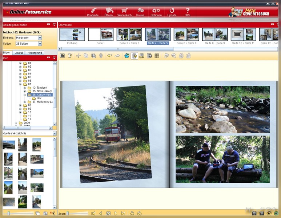Click the Paste icon in toolbar
The height and width of the screenshot is (218, 281).
(x=93, y=56)
